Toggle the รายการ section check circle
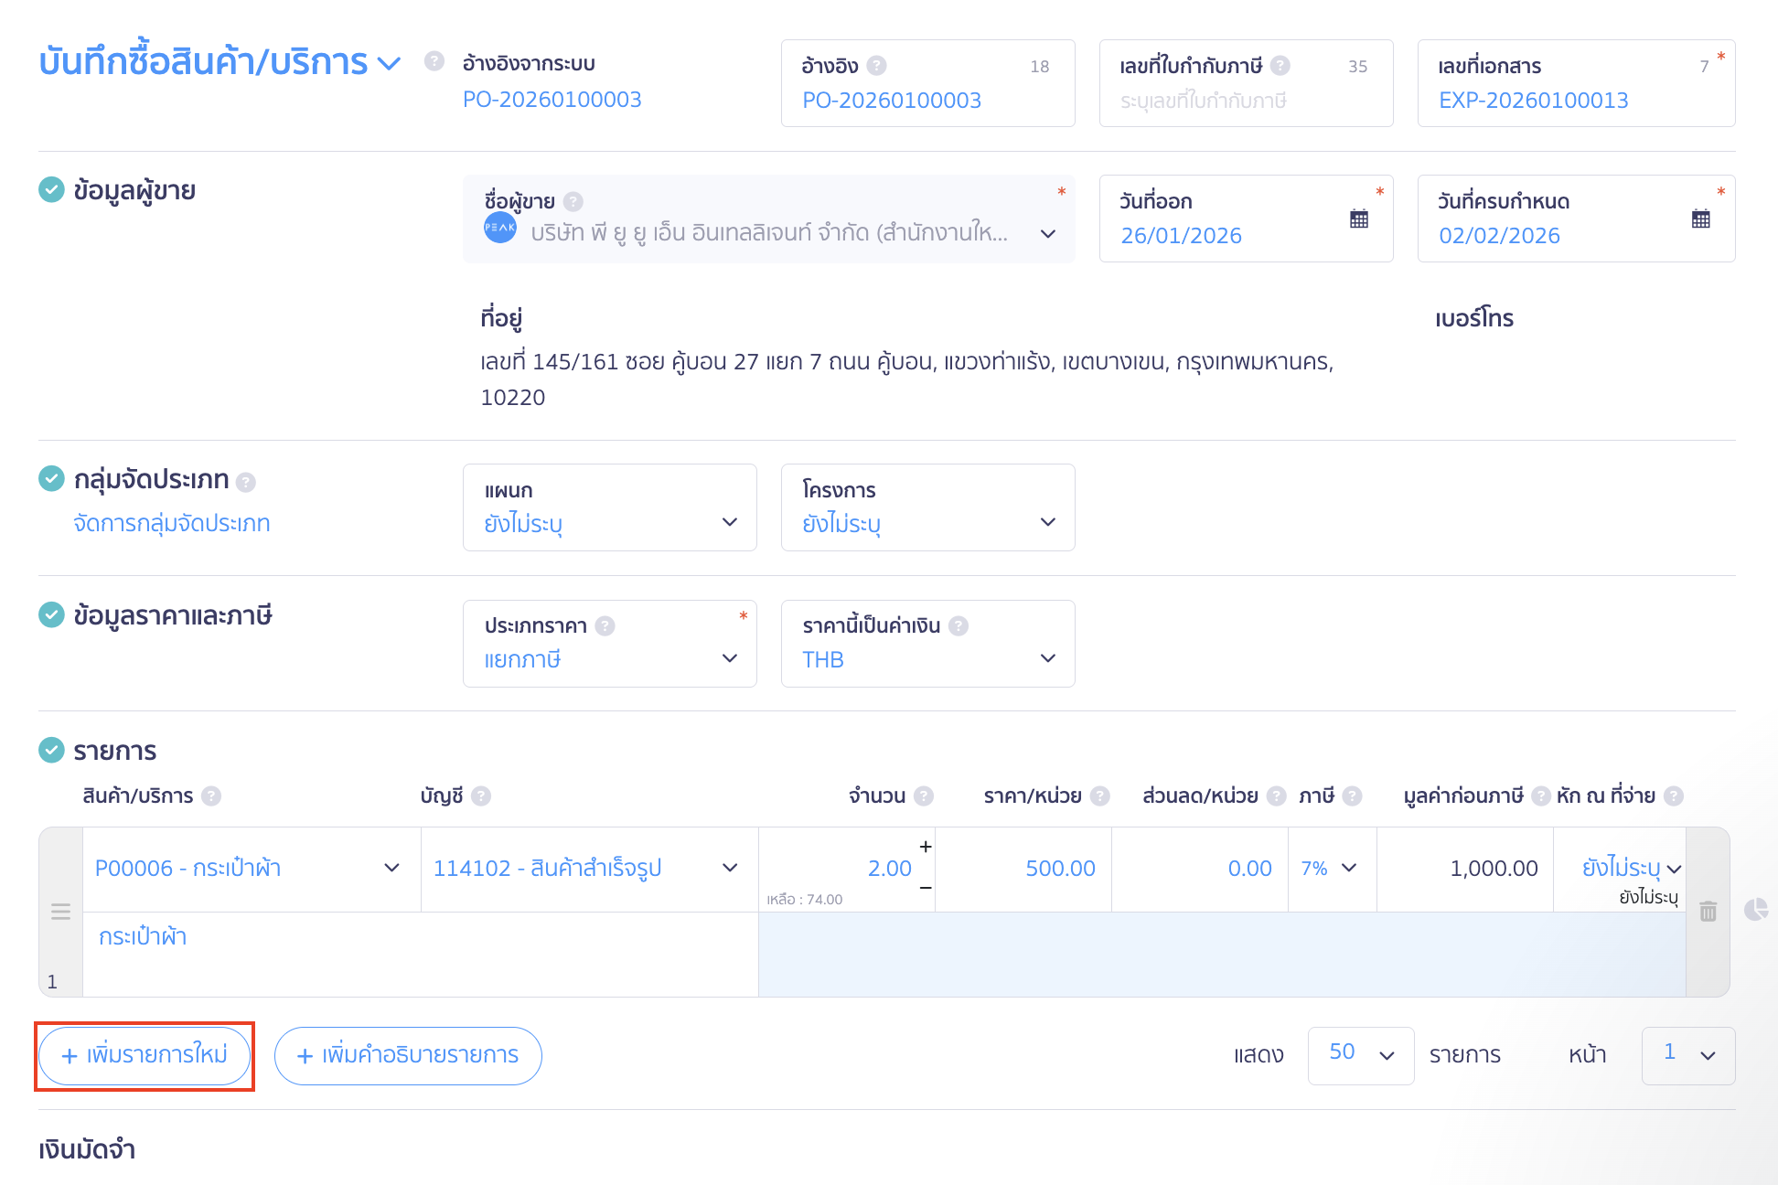 [x=51, y=750]
